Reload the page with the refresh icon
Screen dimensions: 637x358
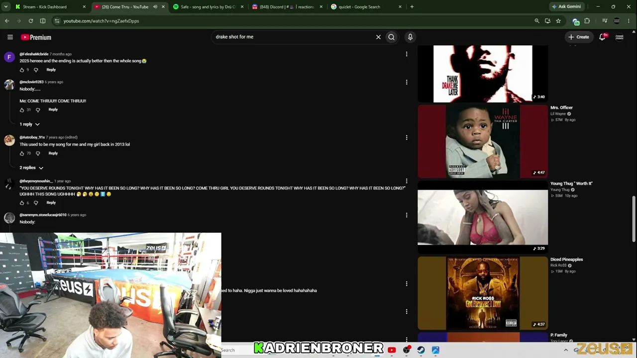click(x=31, y=21)
